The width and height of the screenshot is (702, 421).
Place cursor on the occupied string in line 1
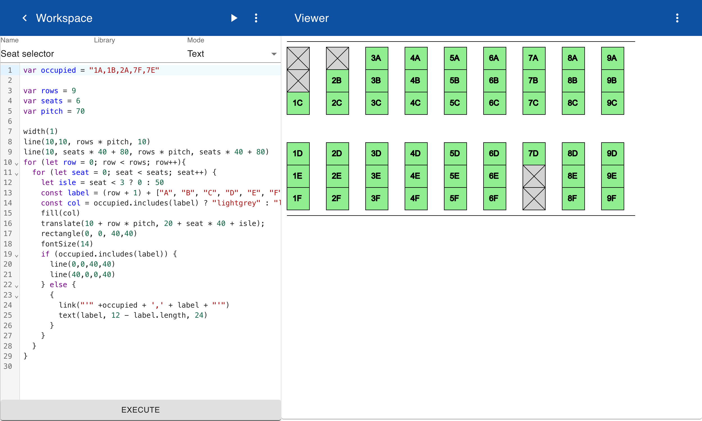pyautogui.click(x=124, y=70)
